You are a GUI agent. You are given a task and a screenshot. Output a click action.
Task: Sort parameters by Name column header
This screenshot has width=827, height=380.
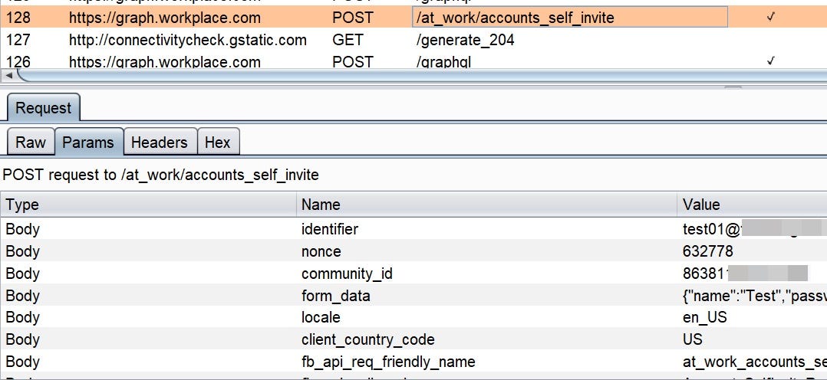486,205
